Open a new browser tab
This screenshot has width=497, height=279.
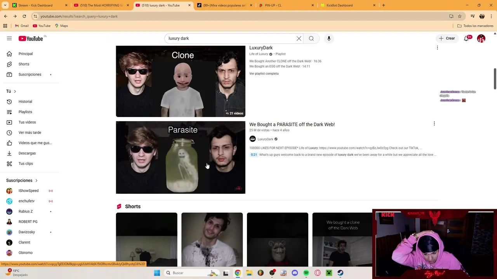pos(383,5)
